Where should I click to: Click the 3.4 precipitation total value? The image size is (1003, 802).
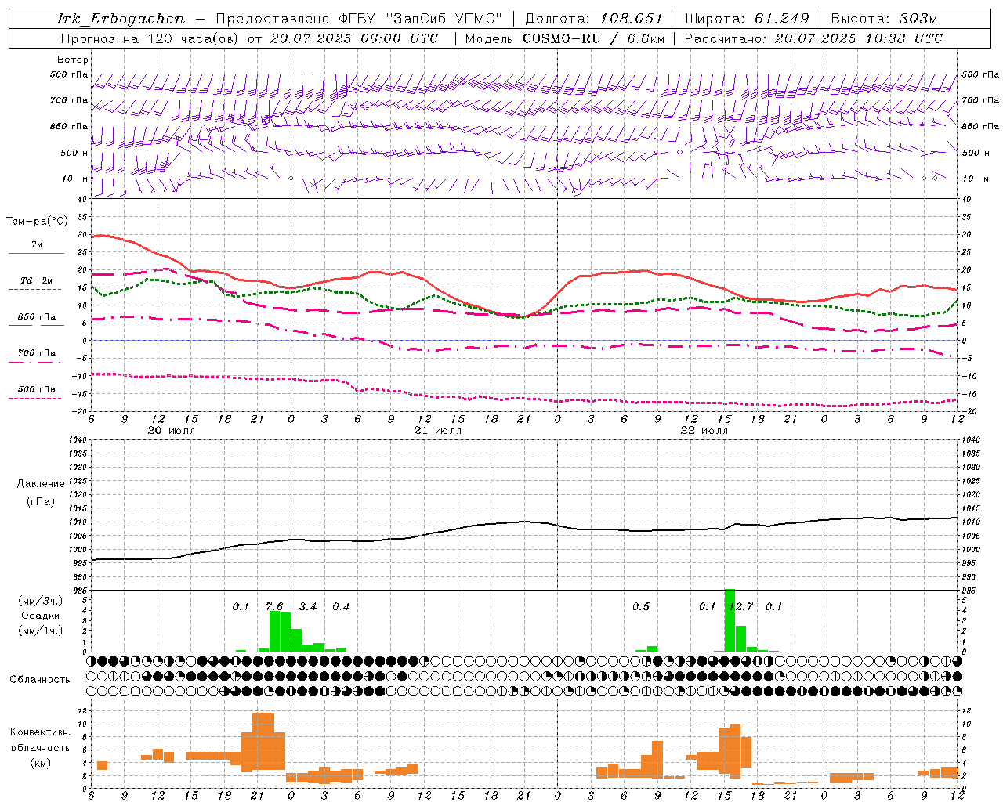point(308,606)
